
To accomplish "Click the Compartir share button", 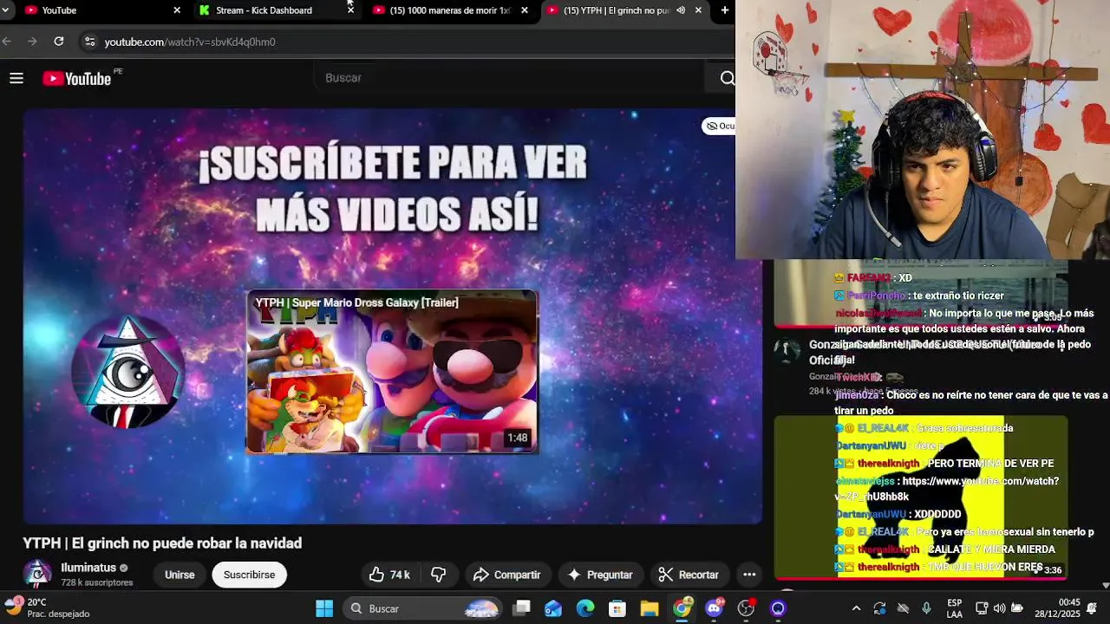I will click(507, 575).
